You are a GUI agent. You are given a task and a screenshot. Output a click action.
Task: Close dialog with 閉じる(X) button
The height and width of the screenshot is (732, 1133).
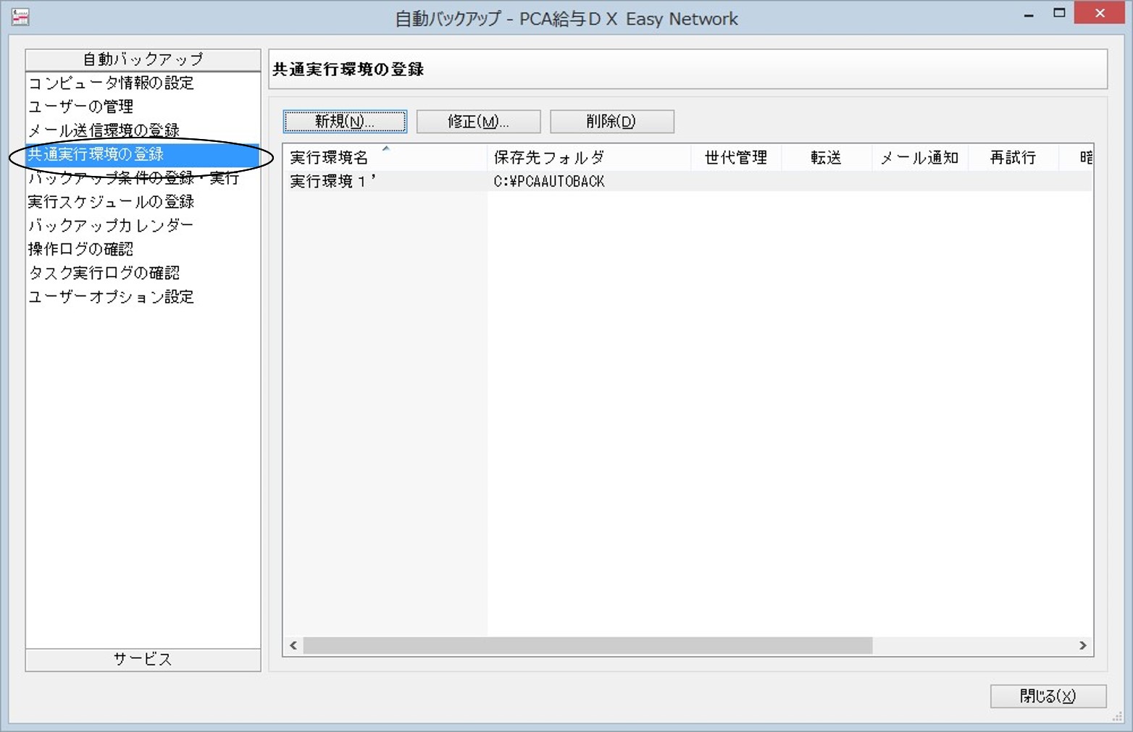[x=1048, y=696]
